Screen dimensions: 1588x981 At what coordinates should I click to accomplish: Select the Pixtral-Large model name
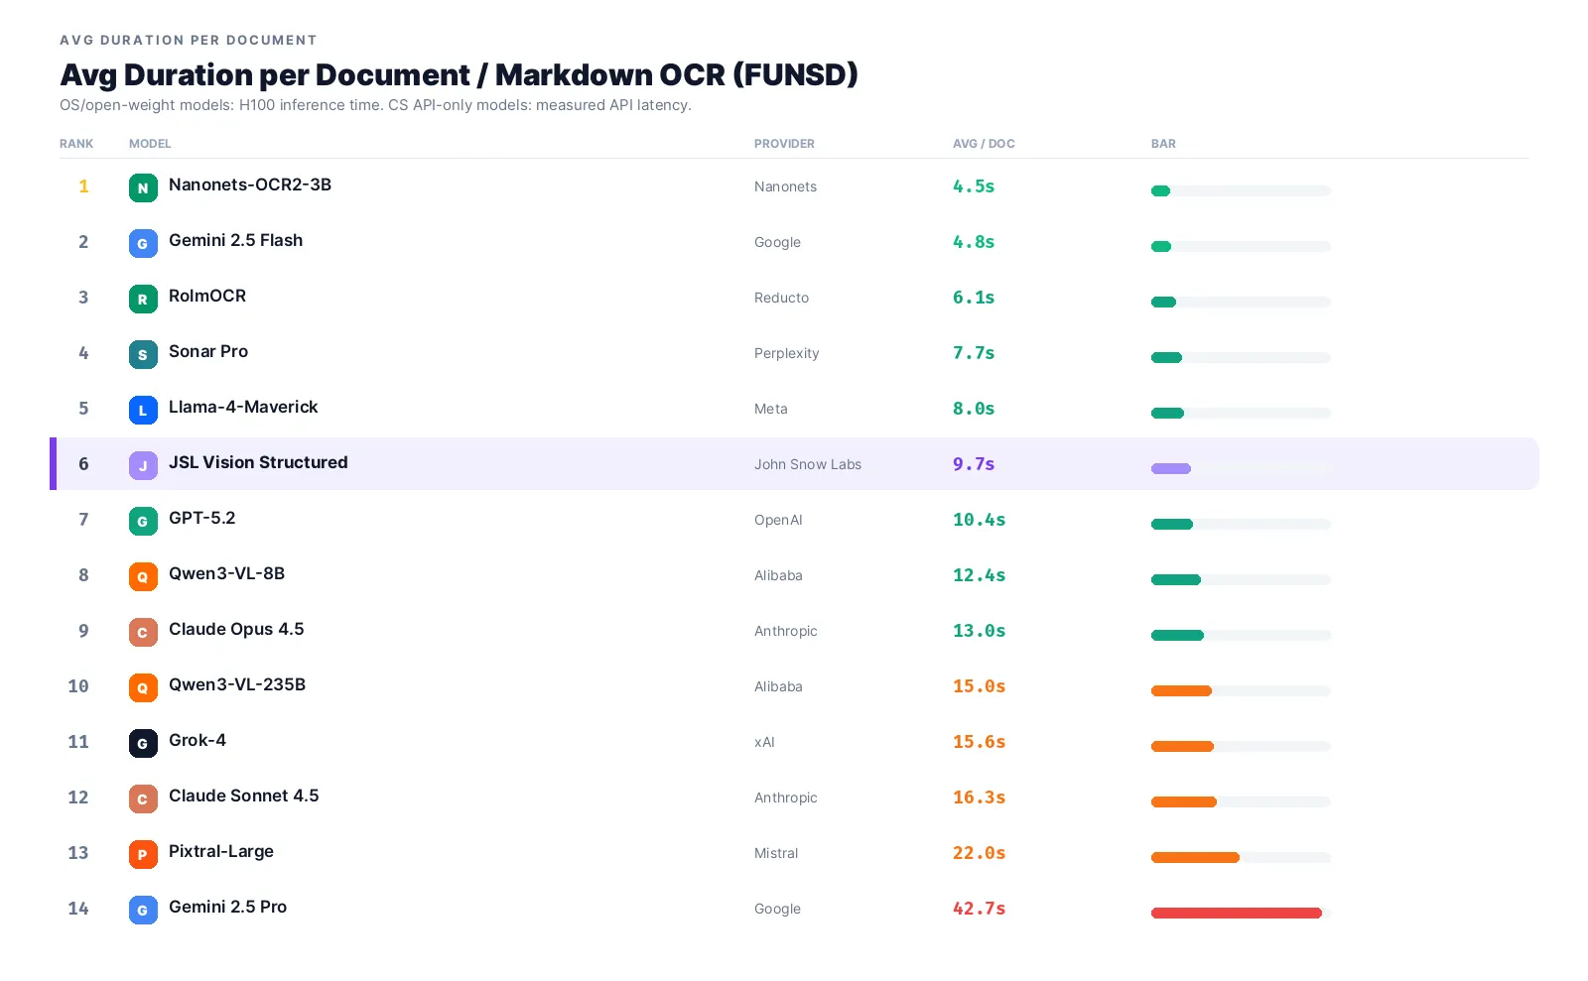tap(221, 851)
